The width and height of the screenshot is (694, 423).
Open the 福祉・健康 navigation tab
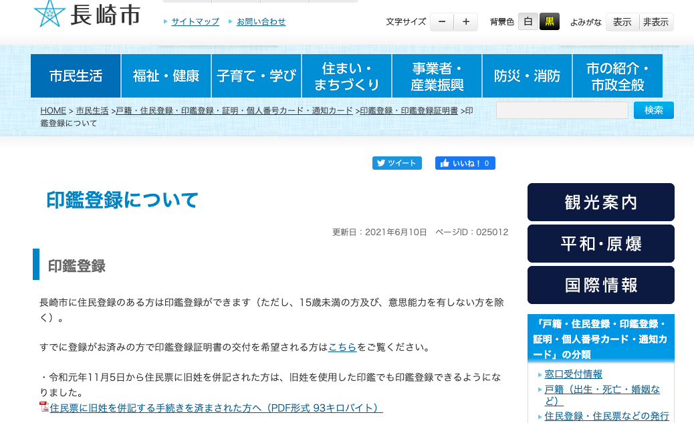click(x=166, y=76)
